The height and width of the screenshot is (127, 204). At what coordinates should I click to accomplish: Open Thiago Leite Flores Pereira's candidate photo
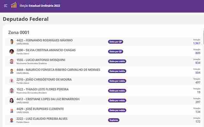[12, 91]
